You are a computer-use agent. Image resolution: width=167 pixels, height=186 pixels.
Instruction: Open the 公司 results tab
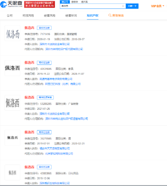point(10,15)
